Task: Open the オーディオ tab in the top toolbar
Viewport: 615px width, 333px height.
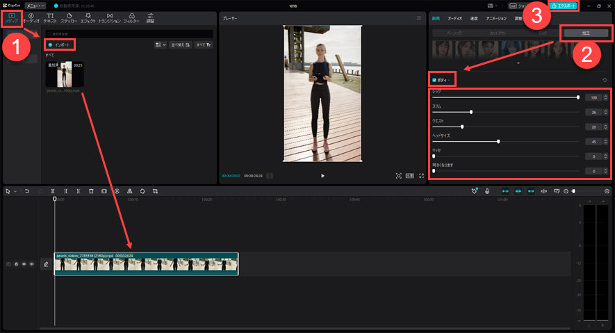Action: pyautogui.click(x=31, y=18)
